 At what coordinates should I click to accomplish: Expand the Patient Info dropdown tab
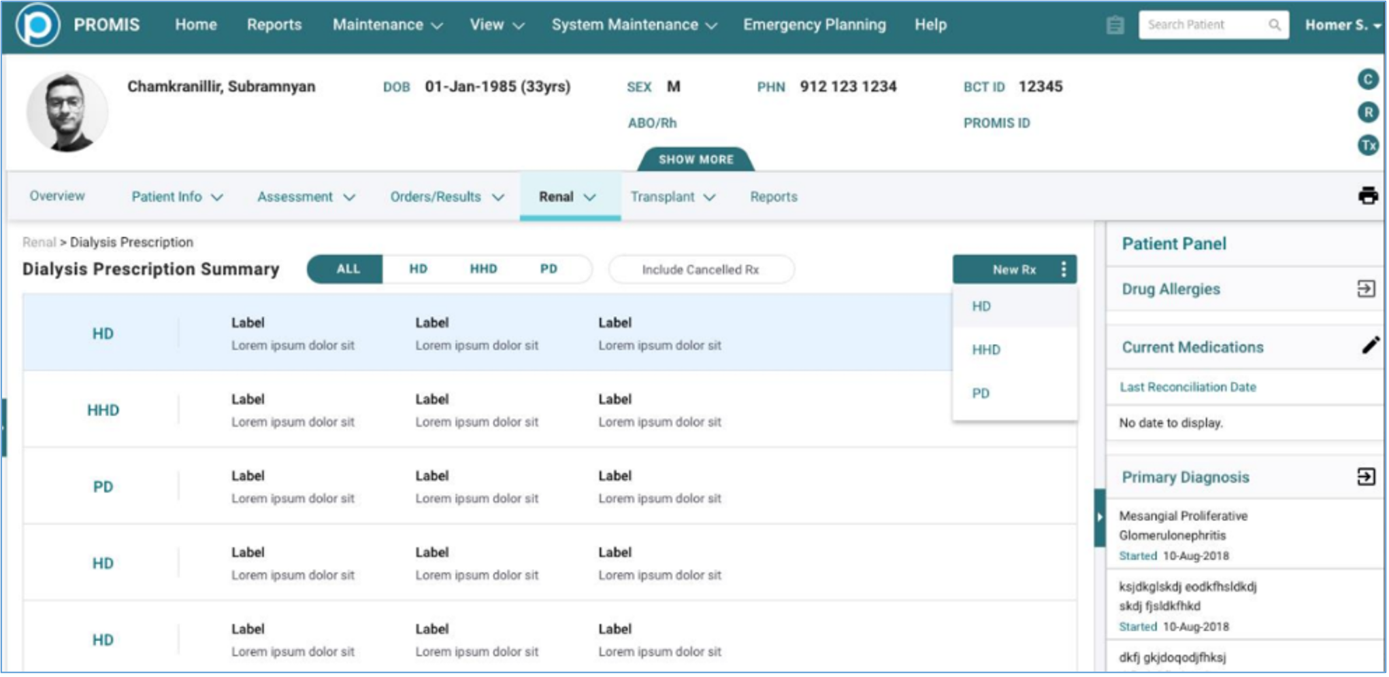click(176, 197)
